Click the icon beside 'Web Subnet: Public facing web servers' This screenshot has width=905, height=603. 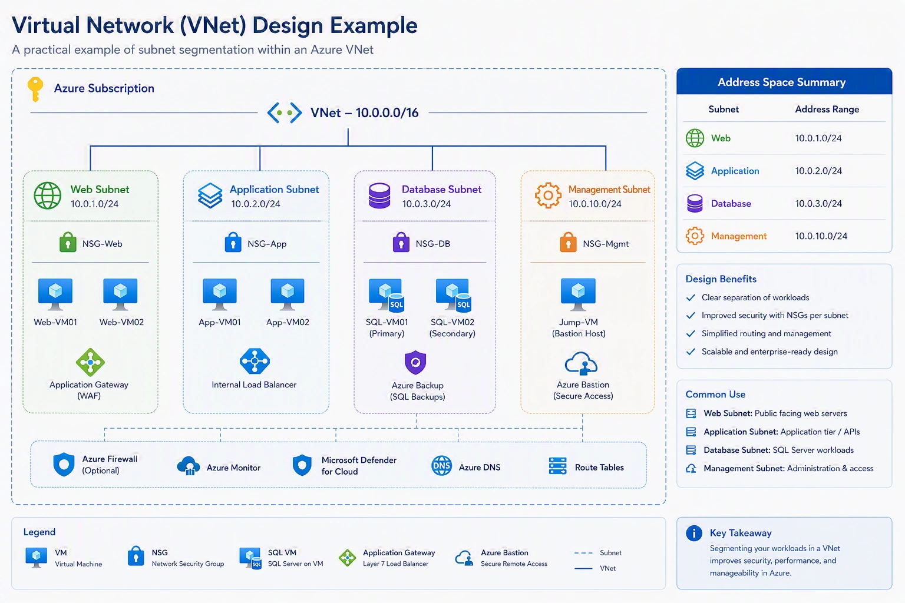click(x=691, y=413)
